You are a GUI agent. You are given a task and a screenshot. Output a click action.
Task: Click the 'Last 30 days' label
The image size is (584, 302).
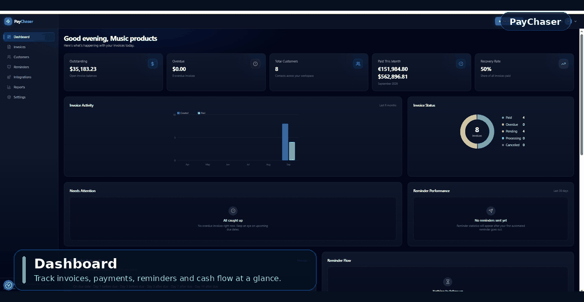click(x=561, y=191)
